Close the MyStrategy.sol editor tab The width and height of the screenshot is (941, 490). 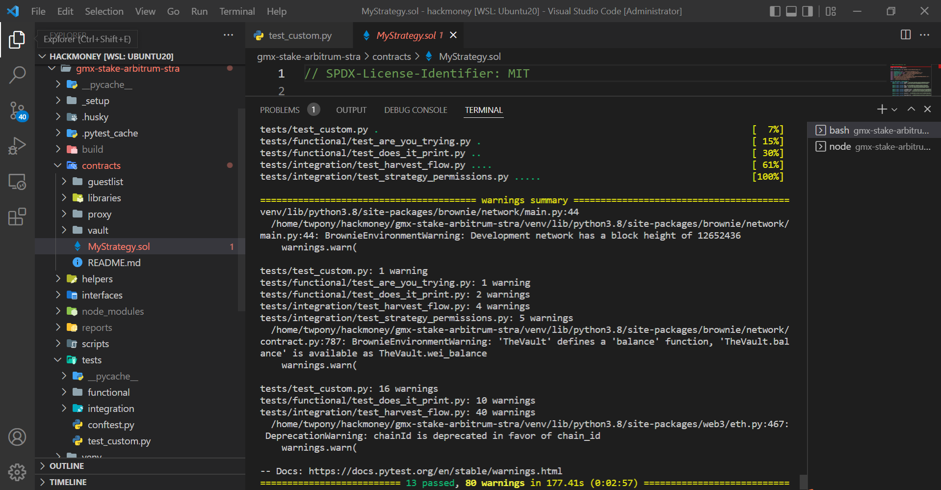(x=453, y=35)
